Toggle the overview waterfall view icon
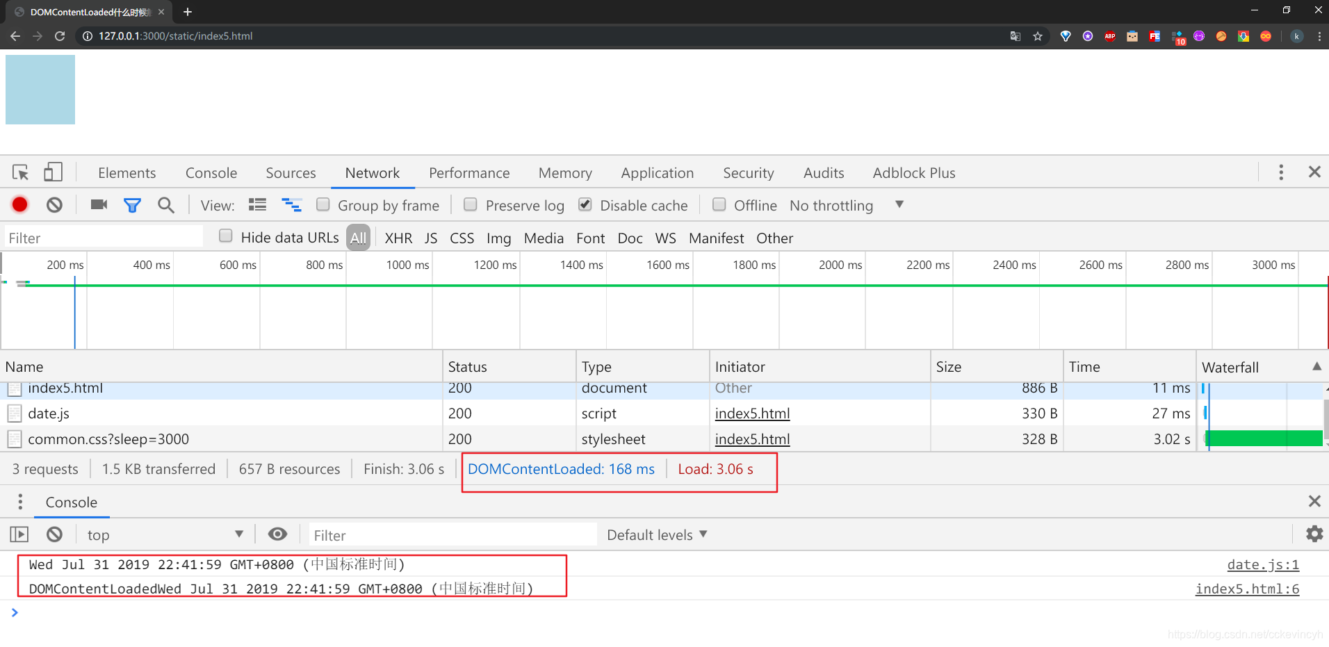 pyautogui.click(x=291, y=205)
